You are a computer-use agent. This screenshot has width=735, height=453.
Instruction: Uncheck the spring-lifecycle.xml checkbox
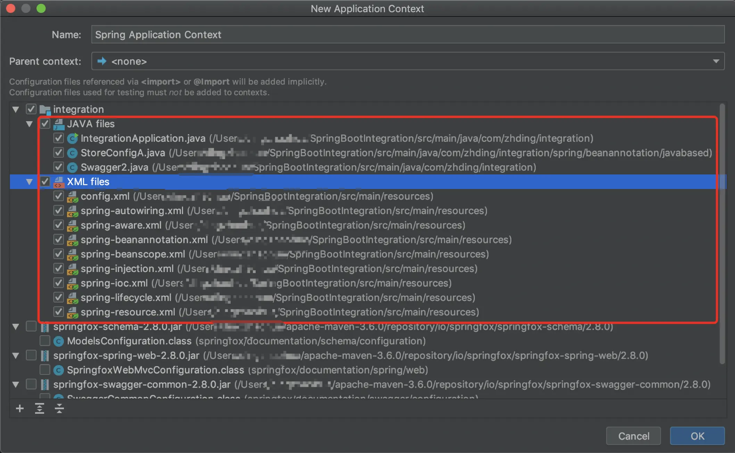pos(58,298)
